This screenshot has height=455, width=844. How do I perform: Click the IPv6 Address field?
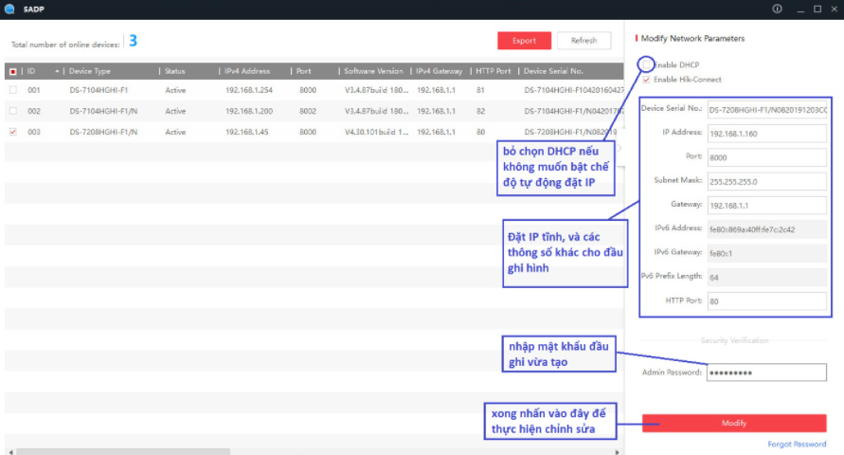766,229
